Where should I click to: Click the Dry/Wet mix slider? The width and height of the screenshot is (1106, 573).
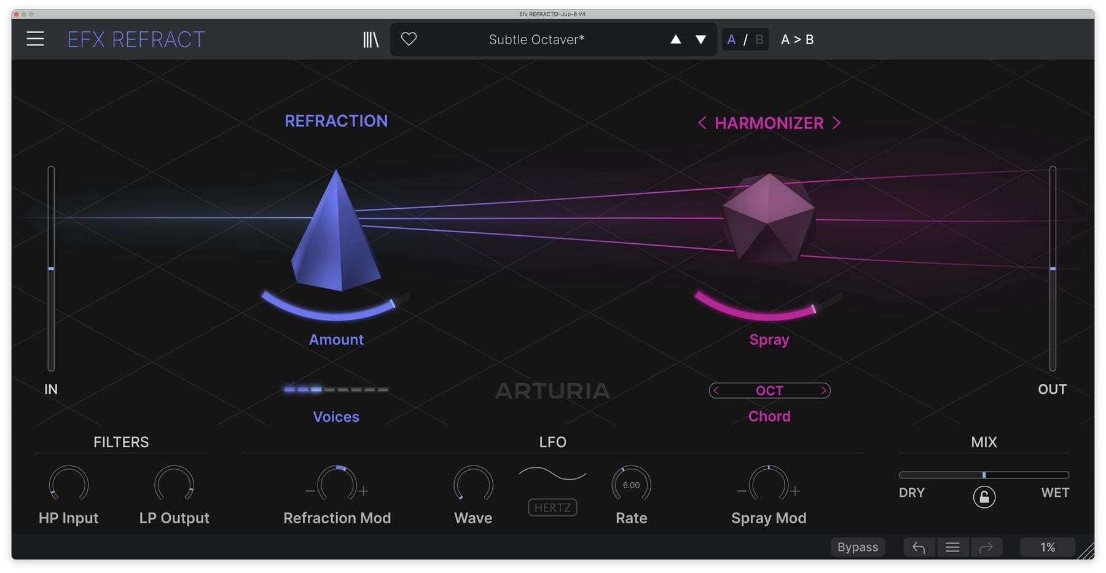984,474
